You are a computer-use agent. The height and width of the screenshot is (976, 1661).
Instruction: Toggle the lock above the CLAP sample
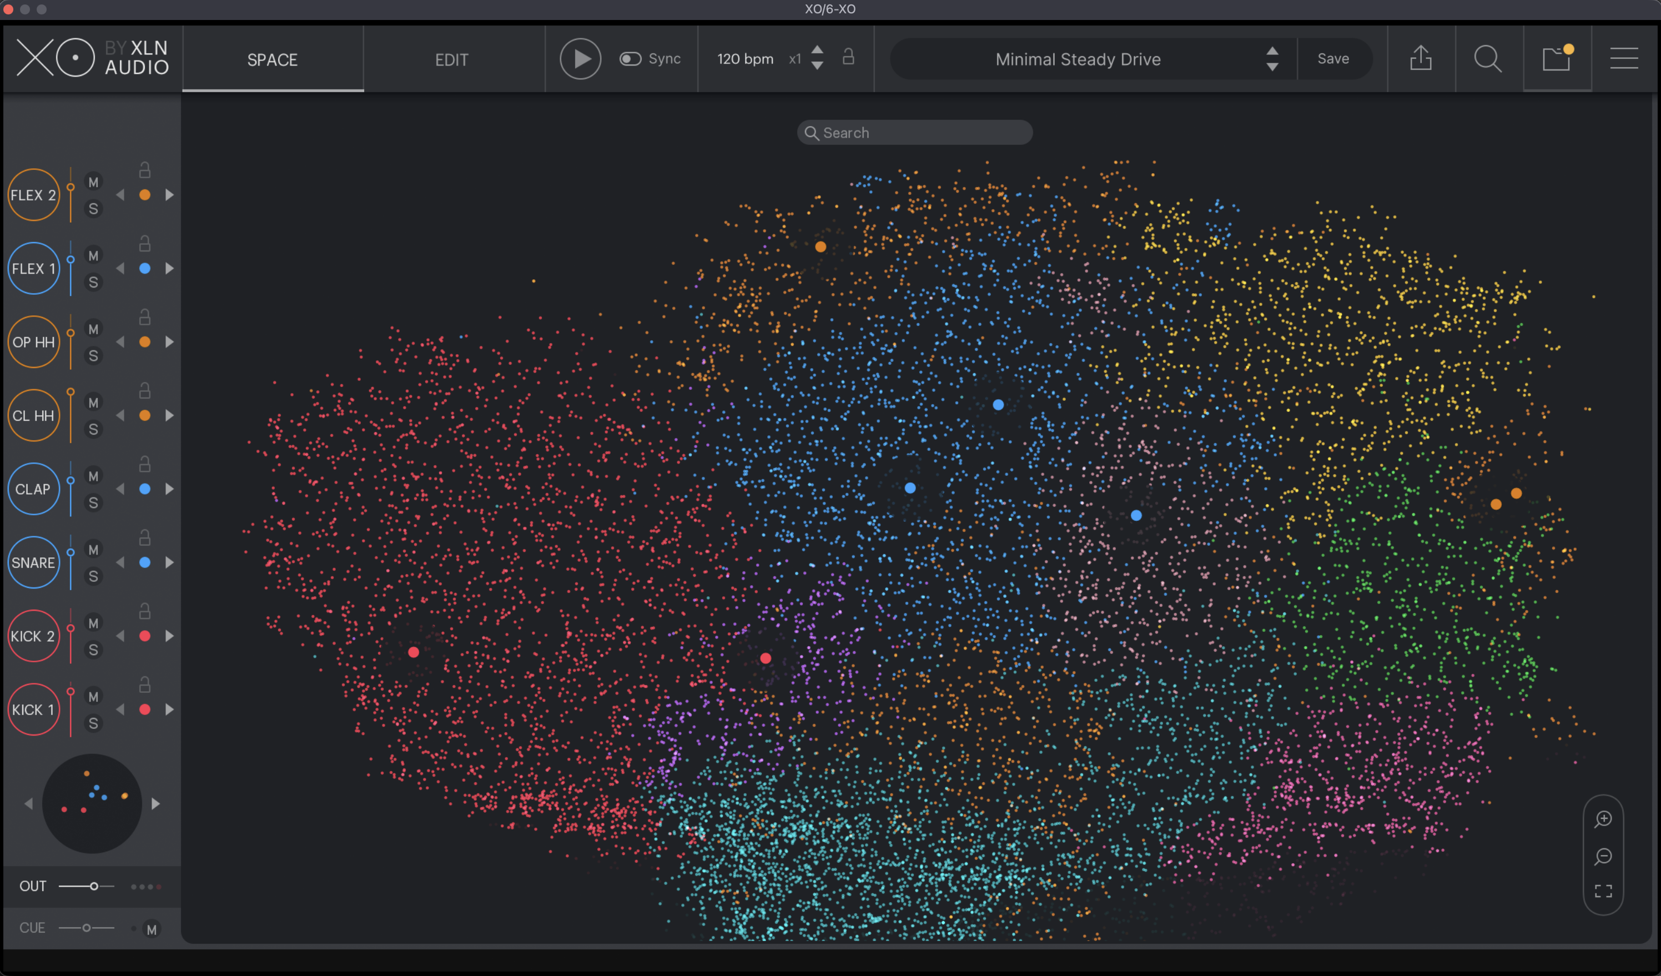pyautogui.click(x=145, y=465)
